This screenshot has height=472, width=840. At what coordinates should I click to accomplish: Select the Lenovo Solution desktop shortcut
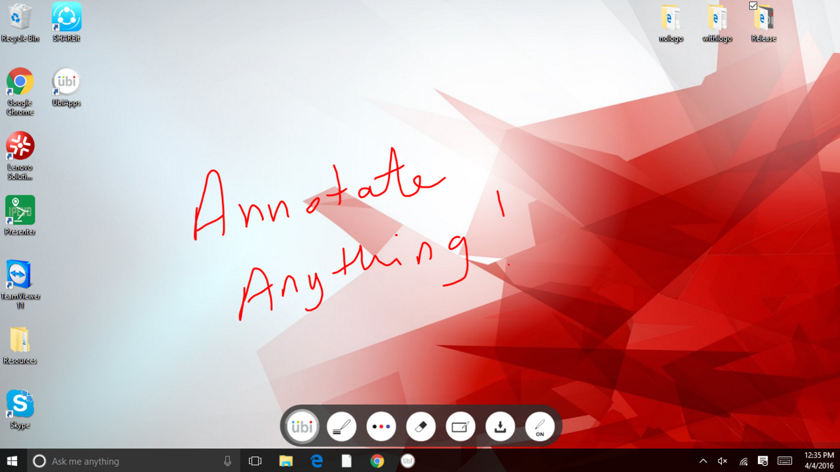[20, 157]
